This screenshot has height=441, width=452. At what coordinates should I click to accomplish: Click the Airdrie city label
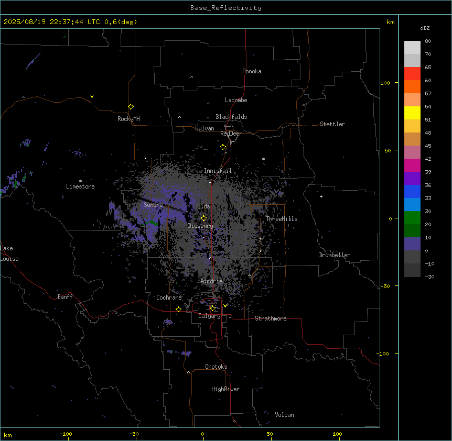coord(212,281)
